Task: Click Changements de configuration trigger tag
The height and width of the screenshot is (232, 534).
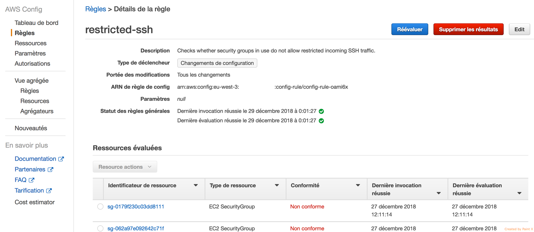Action: [x=217, y=63]
